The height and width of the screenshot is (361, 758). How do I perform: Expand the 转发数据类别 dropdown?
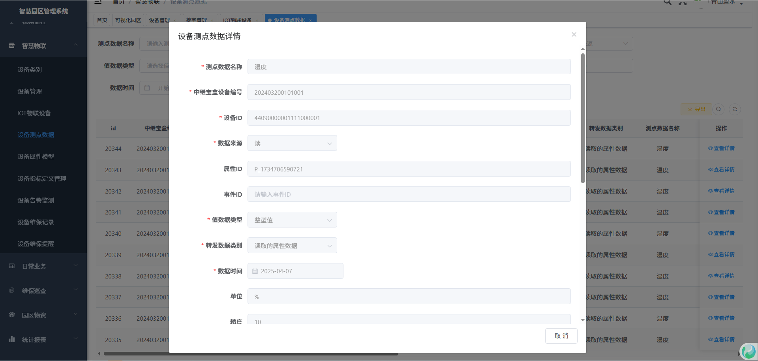[x=292, y=246]
